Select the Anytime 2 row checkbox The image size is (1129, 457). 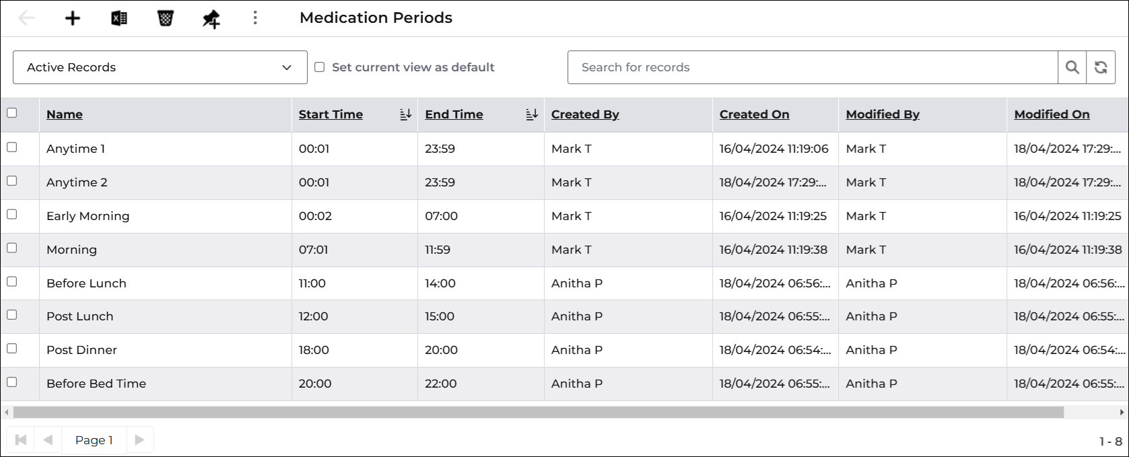pyautogui.click(x=12, y=181)
